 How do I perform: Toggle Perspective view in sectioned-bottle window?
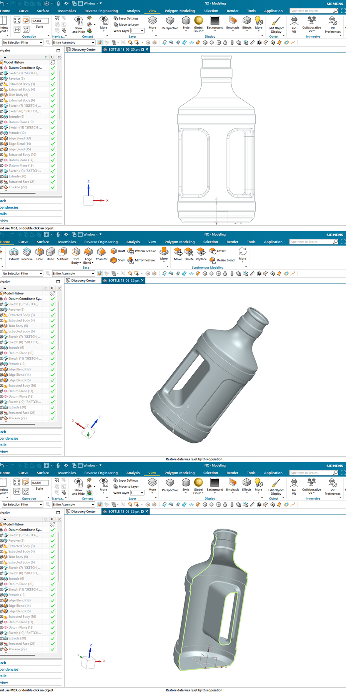point(170,485)
